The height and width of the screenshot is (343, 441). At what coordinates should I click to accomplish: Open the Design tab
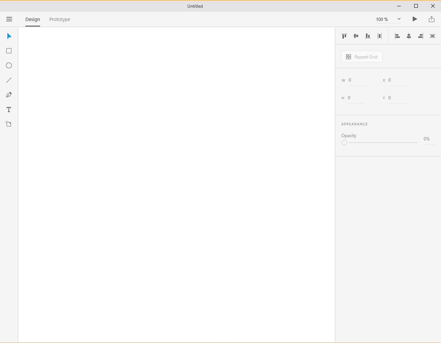click(32, 19)
